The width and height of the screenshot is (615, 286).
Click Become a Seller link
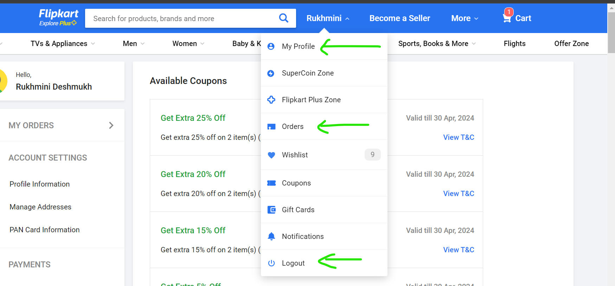pyautogui.click(x=400, y=18)
